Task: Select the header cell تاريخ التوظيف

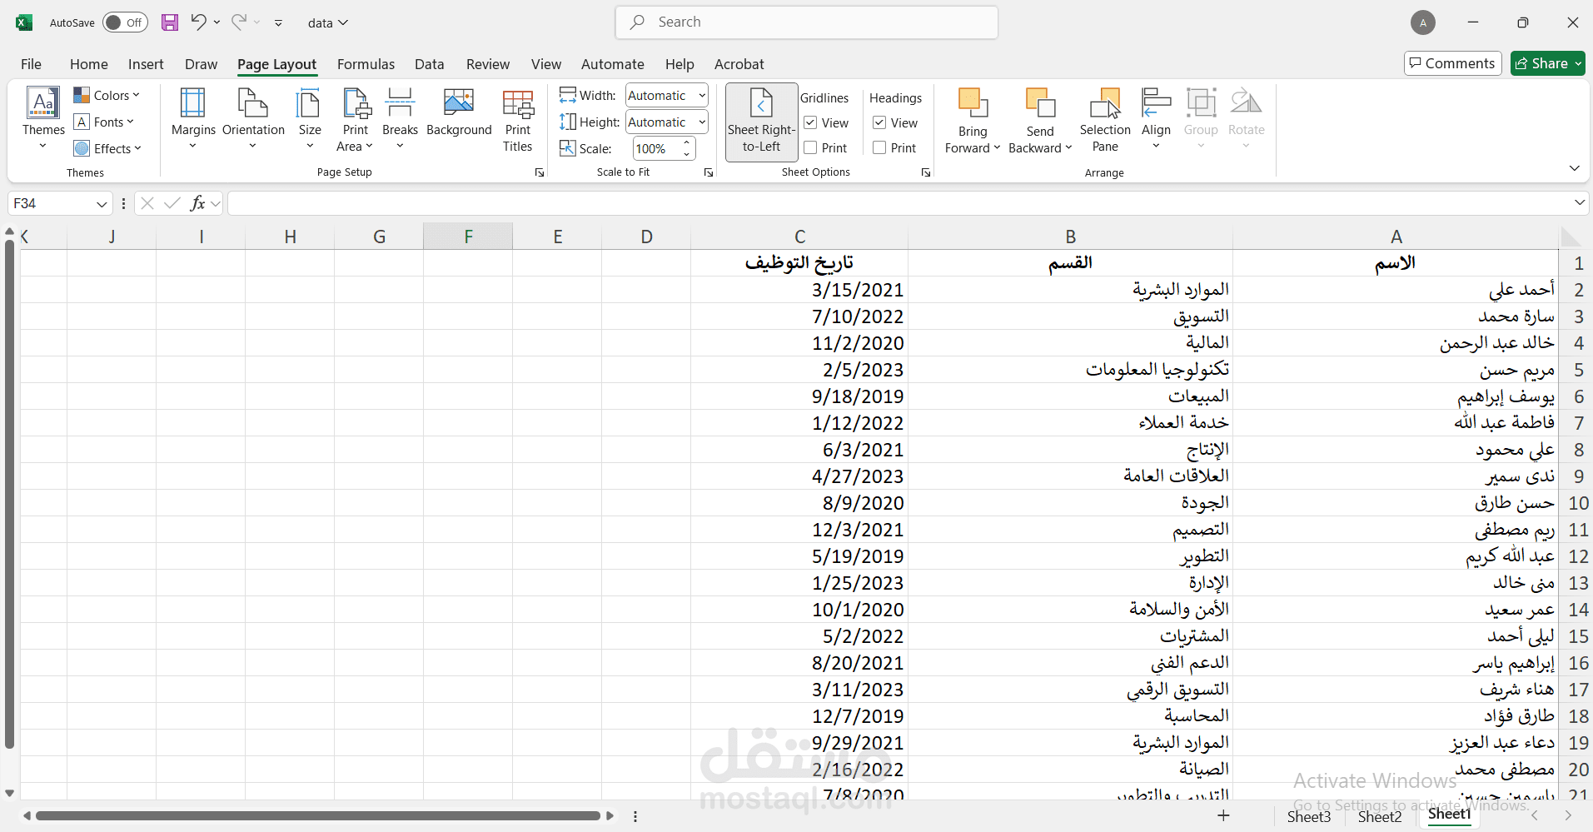Action: tap(799, 263)
